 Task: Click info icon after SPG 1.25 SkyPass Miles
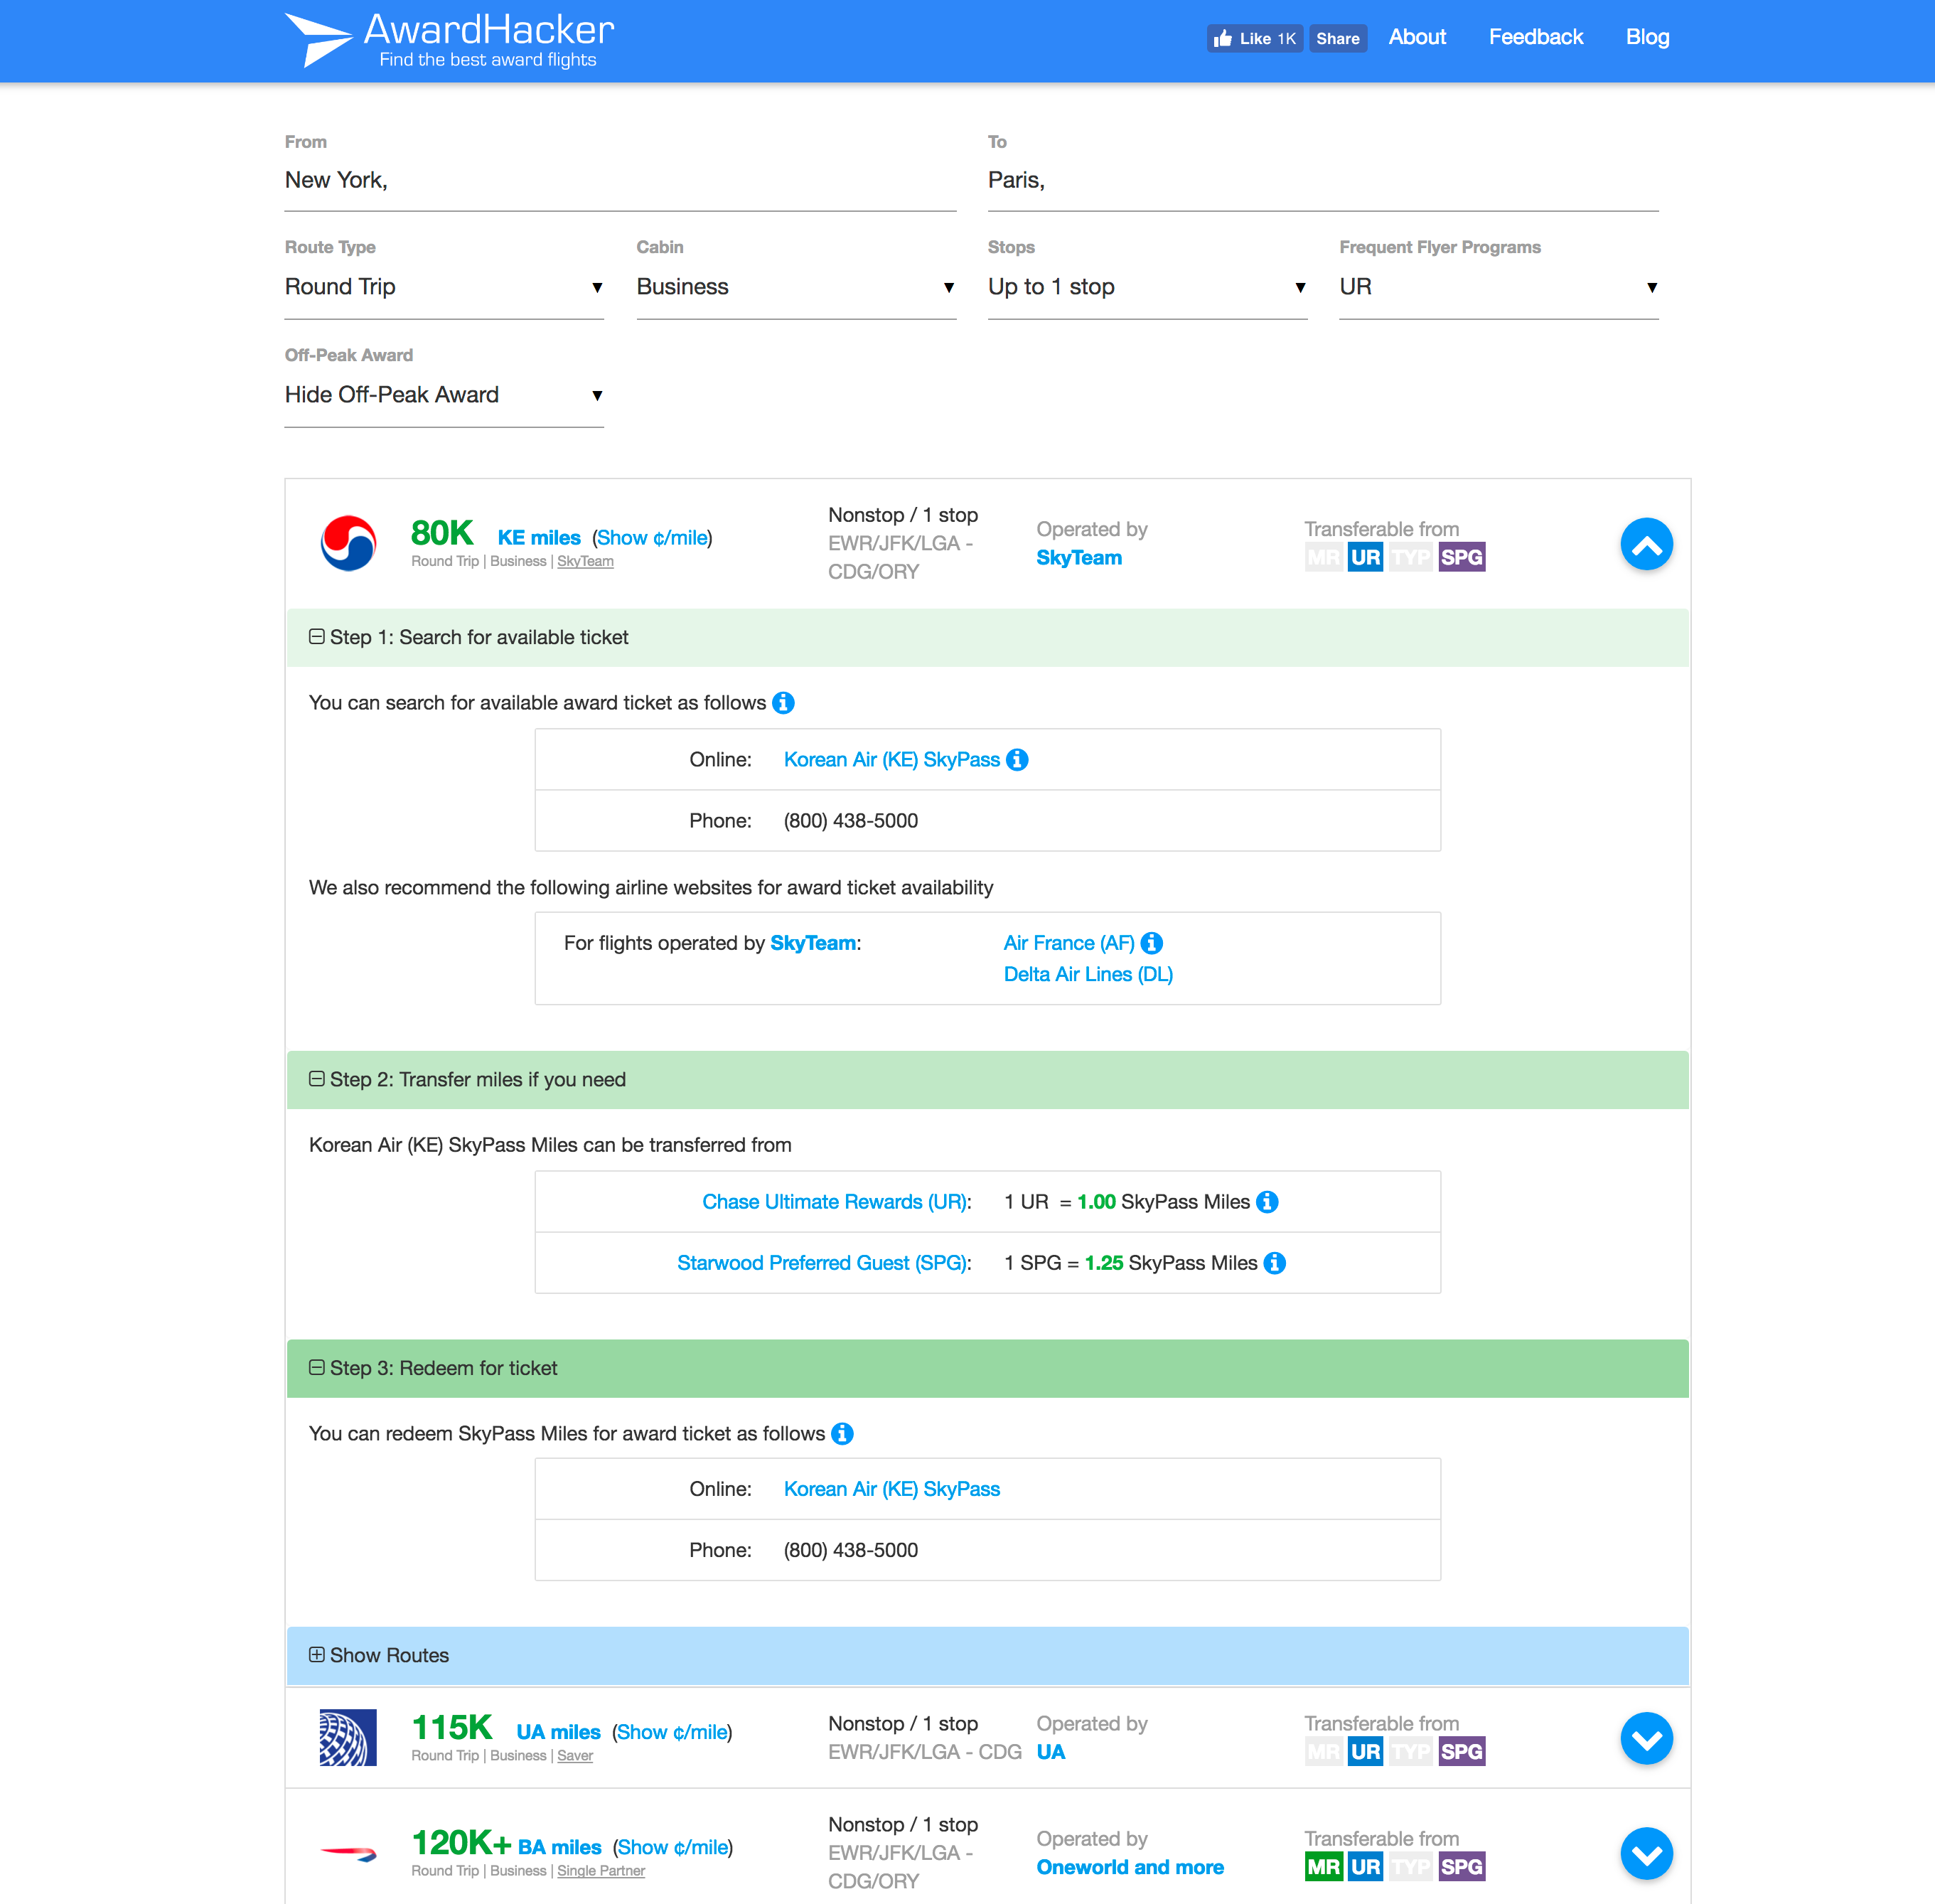(x=1275, y=1263)
